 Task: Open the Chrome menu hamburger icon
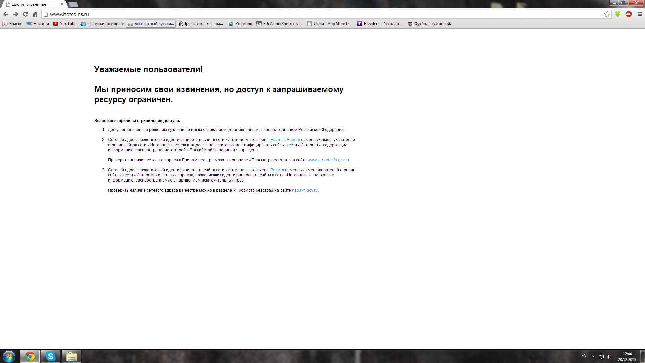click(640, 14)
